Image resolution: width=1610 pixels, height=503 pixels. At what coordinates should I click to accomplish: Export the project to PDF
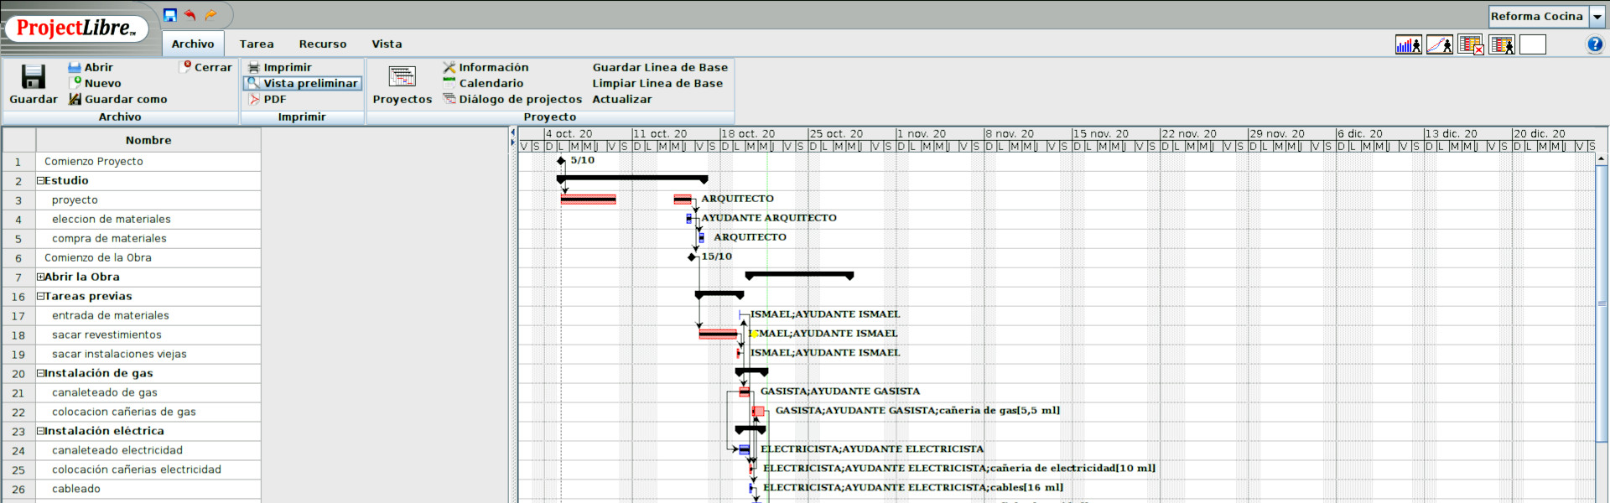(x=267, y=99)
